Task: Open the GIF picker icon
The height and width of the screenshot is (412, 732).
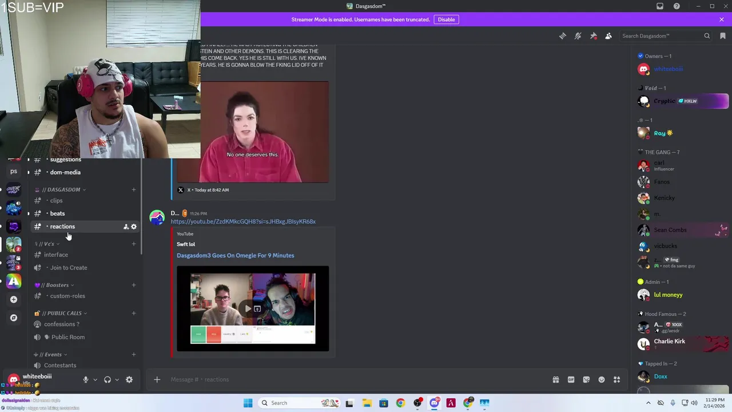Action: (x=571, y=379)
